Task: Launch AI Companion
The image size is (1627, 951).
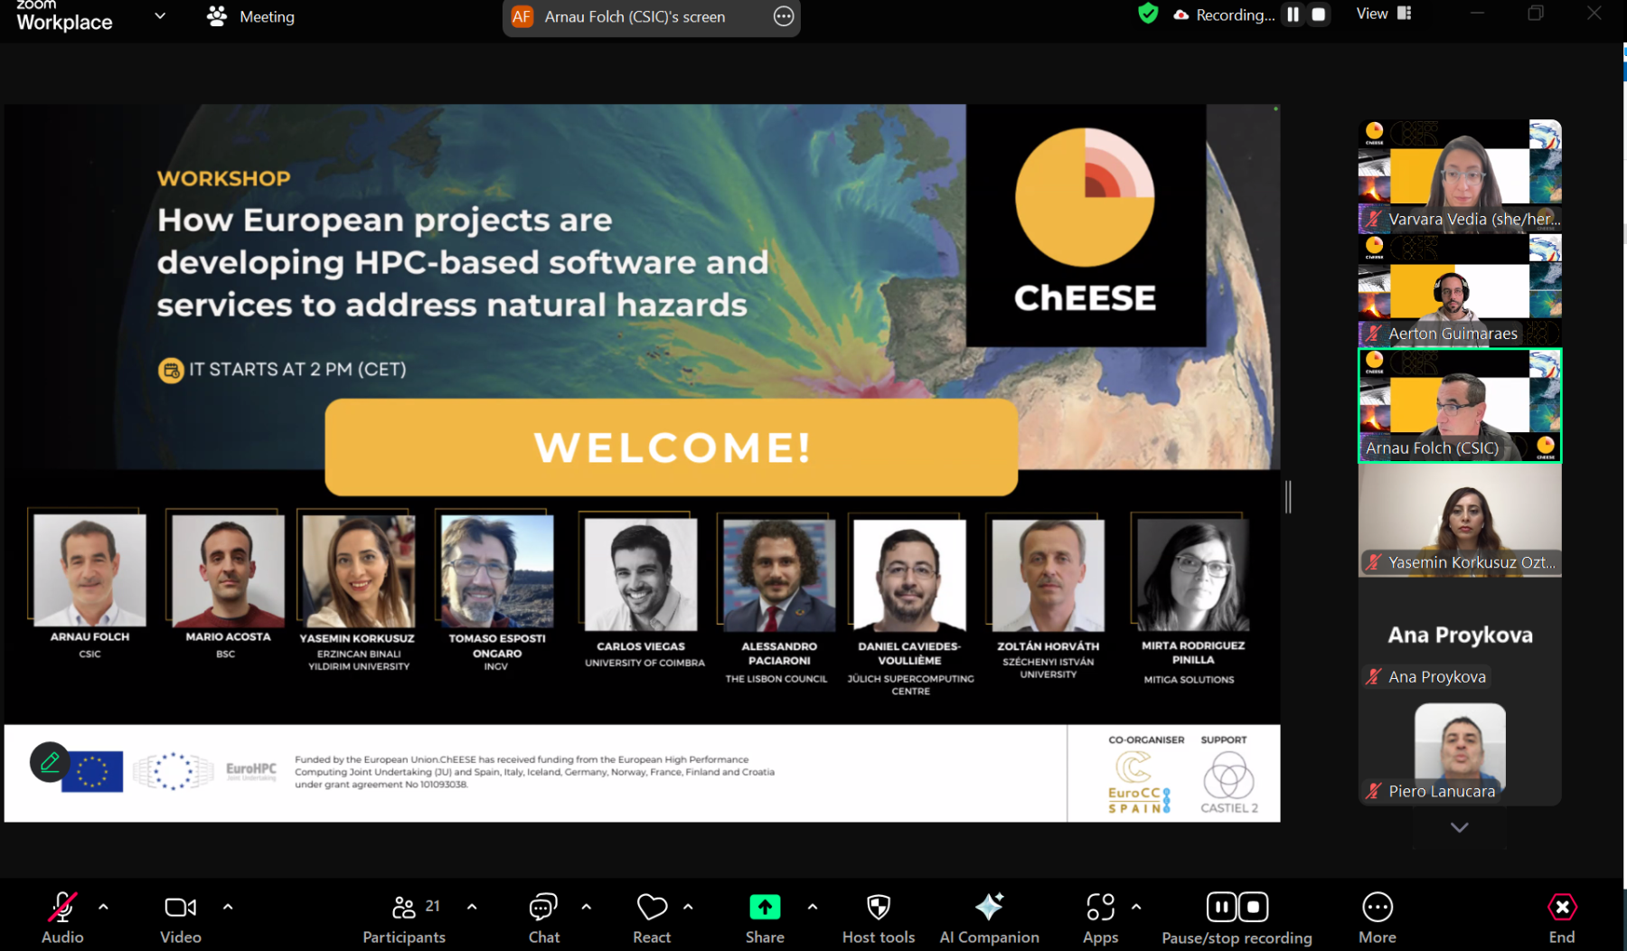Action: [x=989, y=918]
